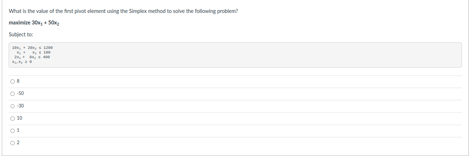This screenshot has width=472, height=156.
Task: Click the "8" answer label text
Action: tap(18, 81)
